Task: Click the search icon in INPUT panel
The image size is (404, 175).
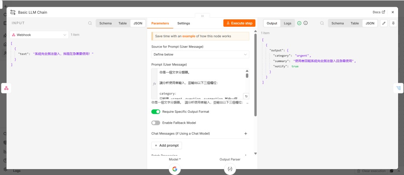Action: [90, 23]
